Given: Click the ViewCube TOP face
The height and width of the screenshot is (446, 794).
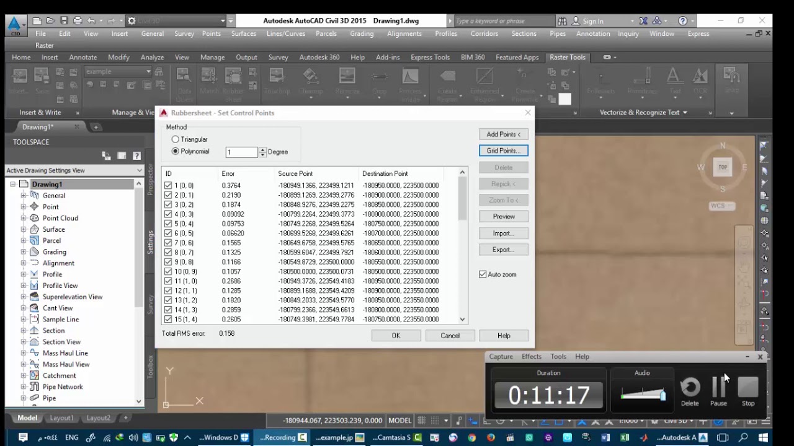Looking at the screenshot, I should [x=723, y=167].
